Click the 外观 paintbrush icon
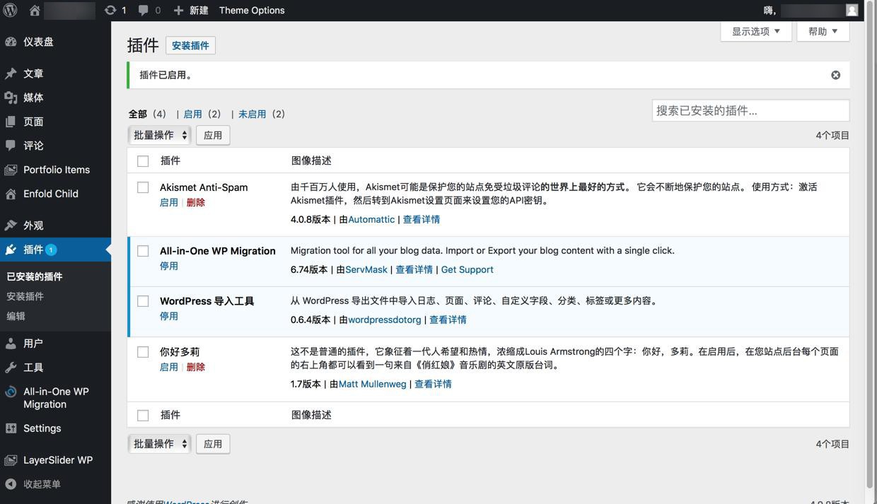 tap(11, 225)
